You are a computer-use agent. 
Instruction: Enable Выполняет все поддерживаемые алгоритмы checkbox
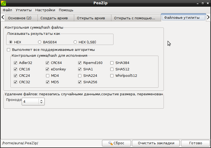pos(9,50)
